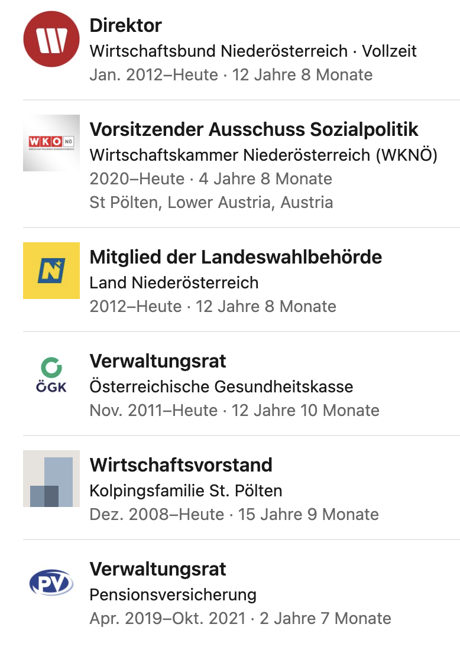Open the yellow Land Niederösterreich logo
Screen dimensions: 460x650
click(51, 271)
